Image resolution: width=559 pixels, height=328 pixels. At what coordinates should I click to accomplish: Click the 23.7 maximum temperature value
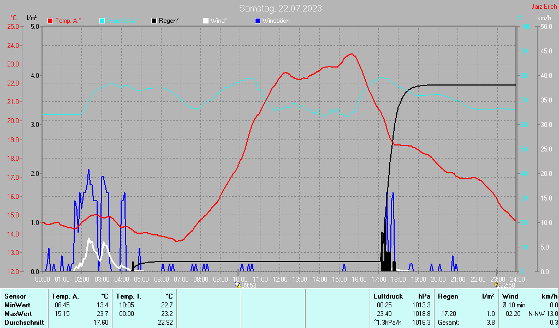[x=102, y=314]
